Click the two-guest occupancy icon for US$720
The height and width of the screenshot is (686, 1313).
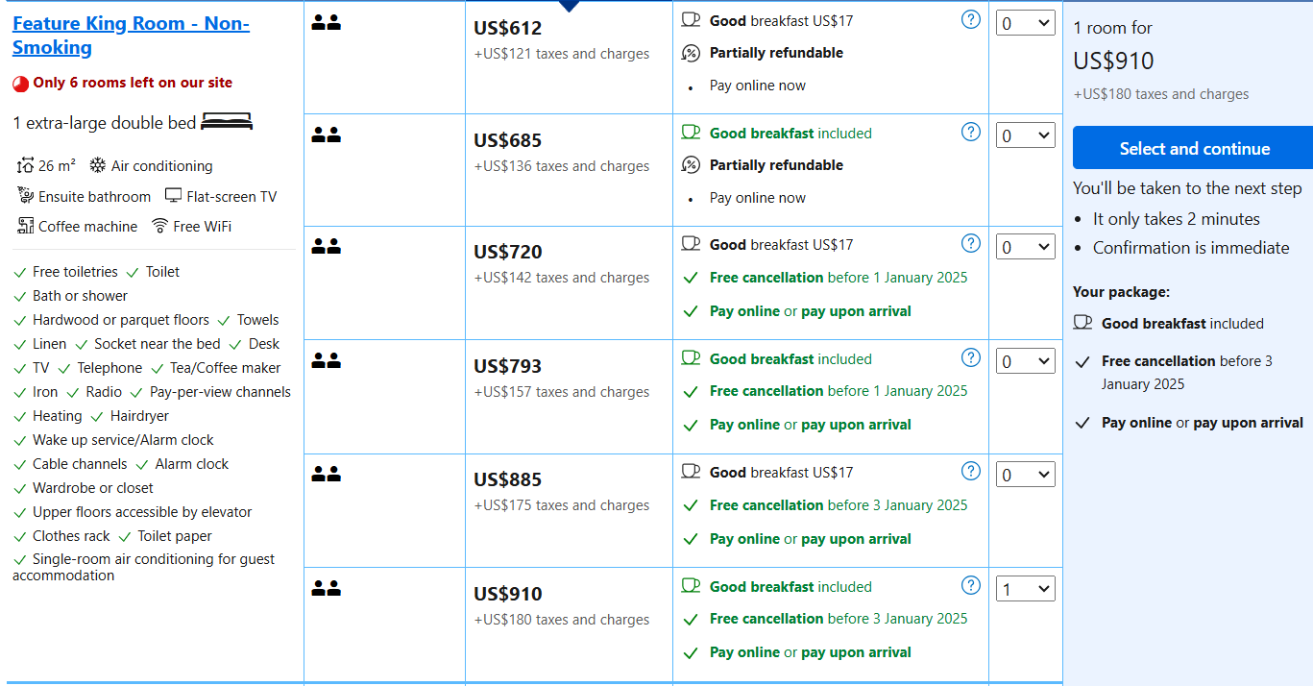[x=327, y=247]
